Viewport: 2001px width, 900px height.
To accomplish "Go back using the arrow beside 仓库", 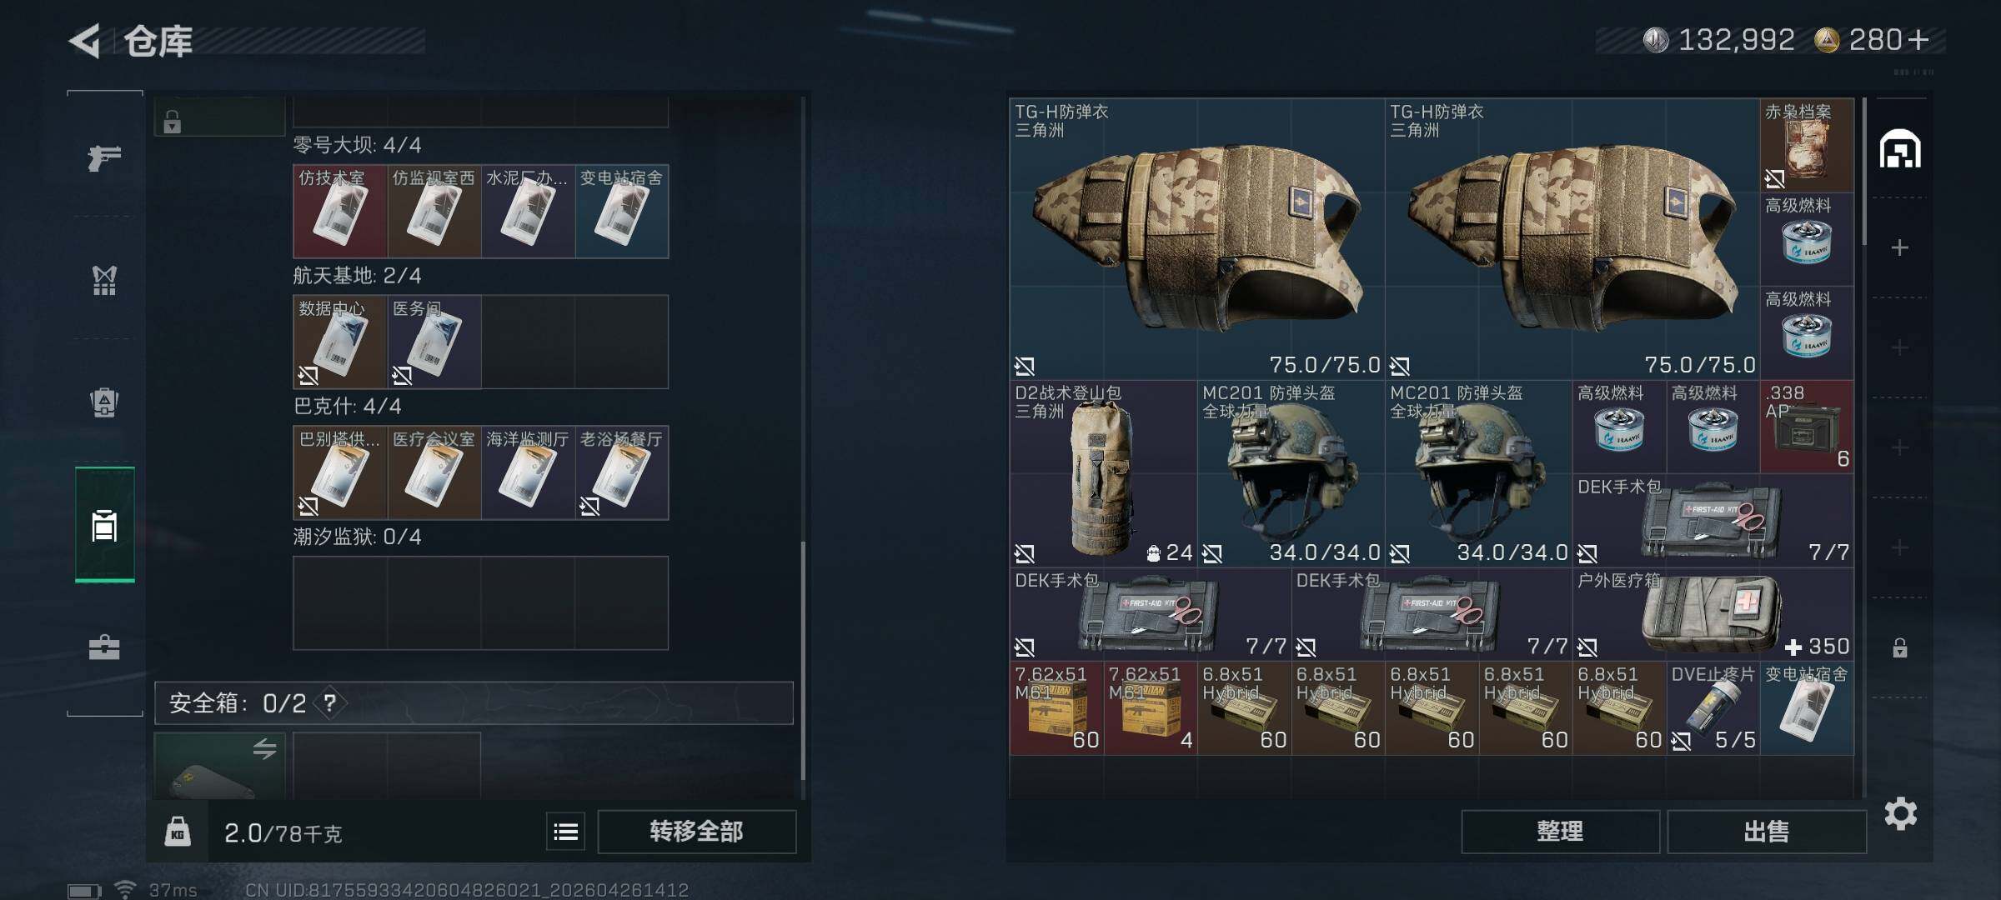I will point(85,40).
